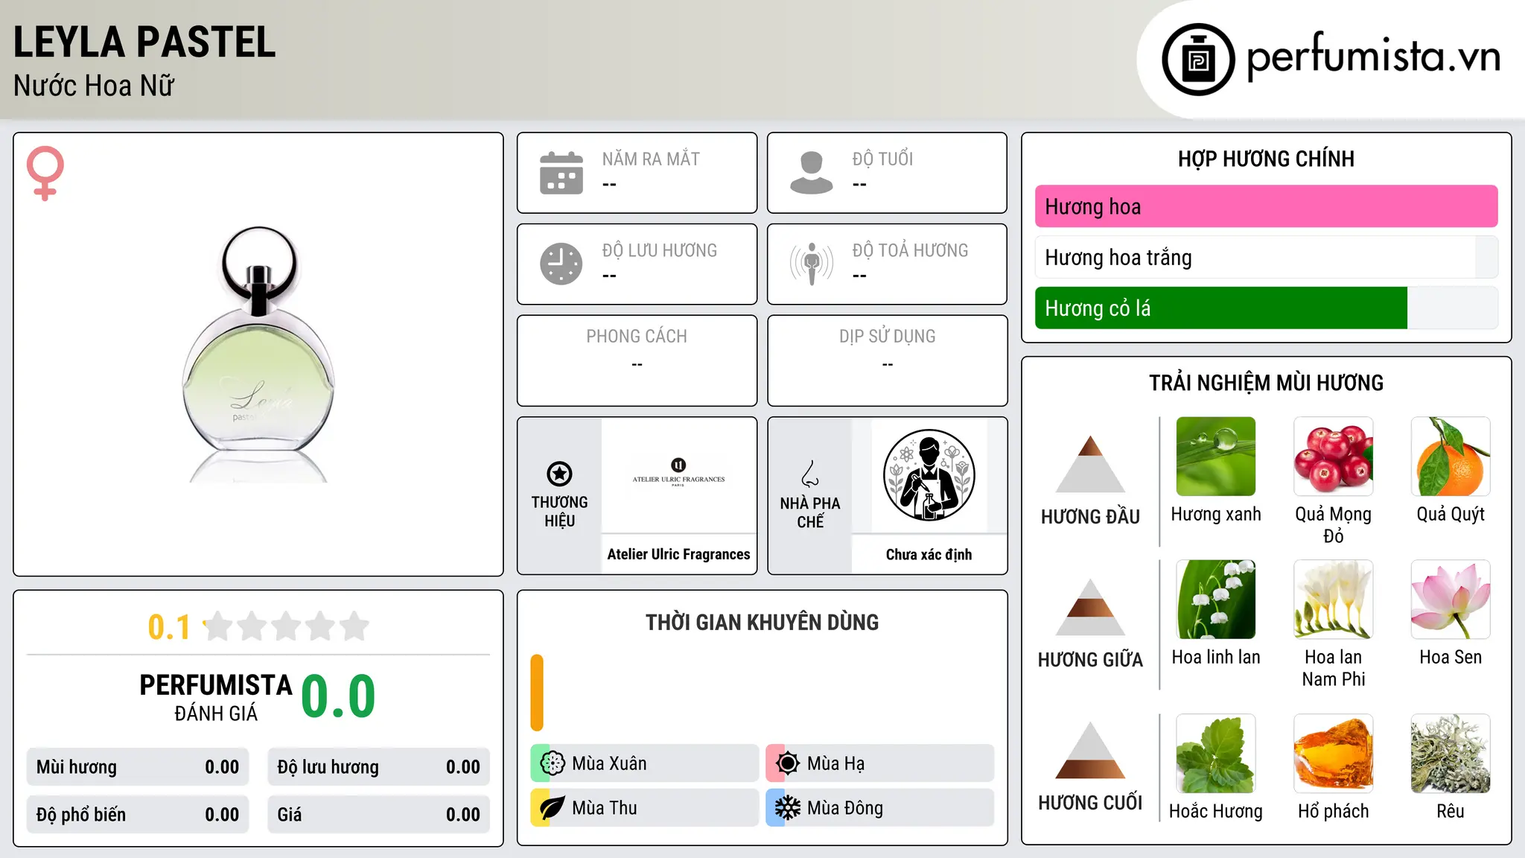The width and height of the screenshot is (1525, 858).
Task: Click the person icon beside Độ tuổi
Action: (812, 173)
